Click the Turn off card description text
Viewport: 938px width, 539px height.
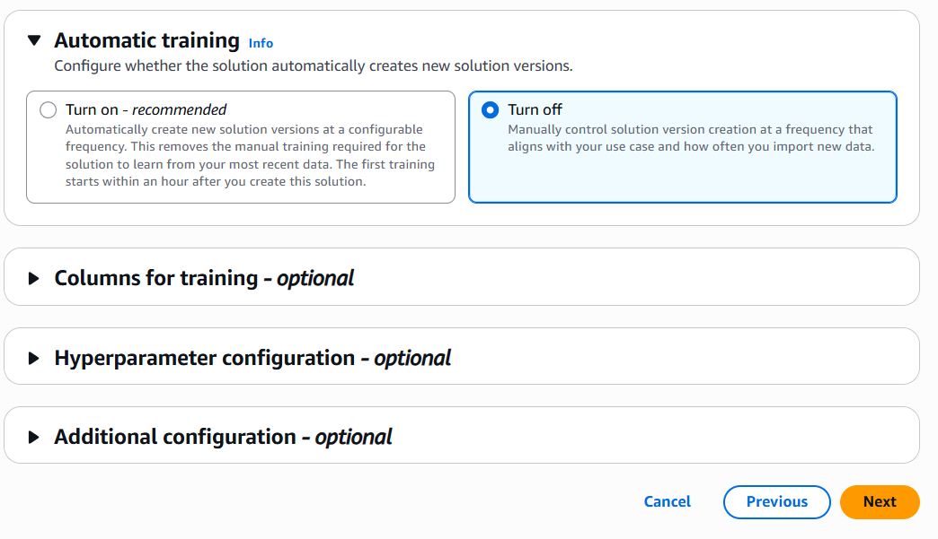pyautogui.click(x=690, y=138)
